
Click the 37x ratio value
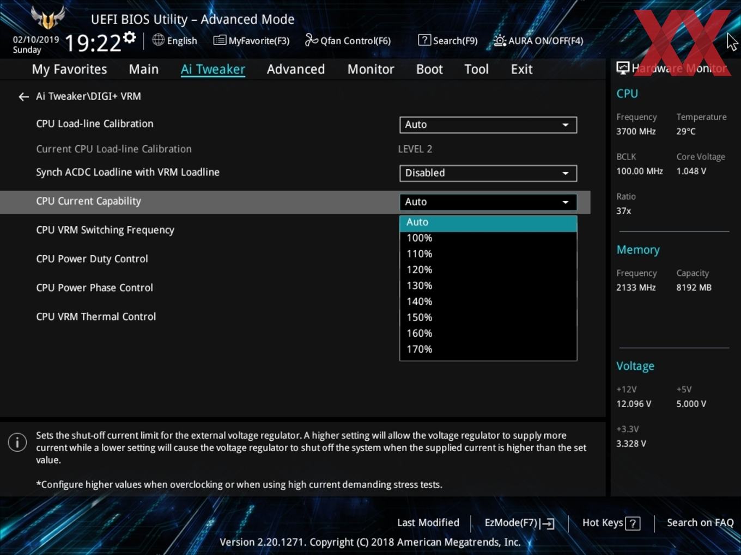click(x=624, y=211)
